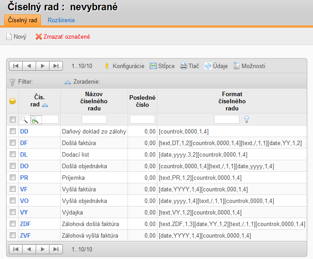
Task: Switch to the Rozšírenie tab
Action: click(61, 20)
